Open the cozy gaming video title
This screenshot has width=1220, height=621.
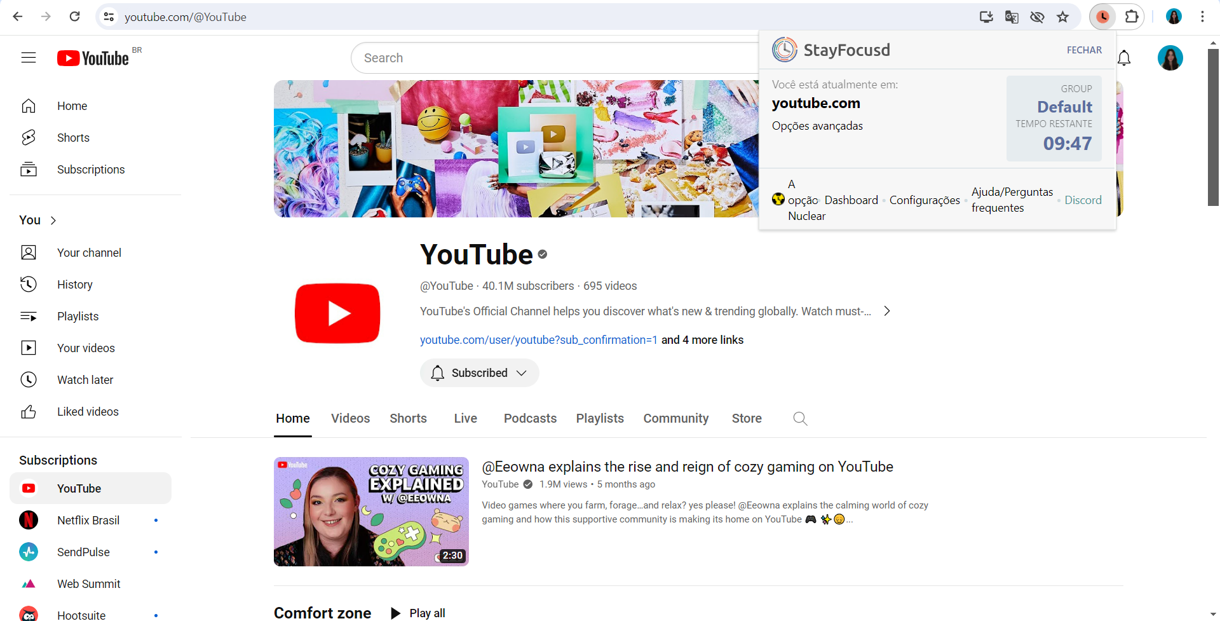tap(688, 467)
